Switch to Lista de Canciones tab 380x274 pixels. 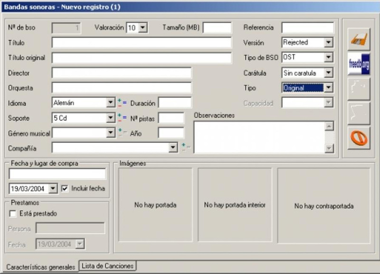108,266
